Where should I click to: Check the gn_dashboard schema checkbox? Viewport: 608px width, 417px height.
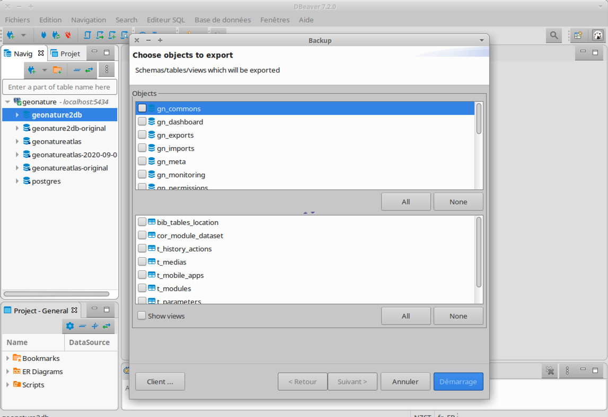[142, 121]
